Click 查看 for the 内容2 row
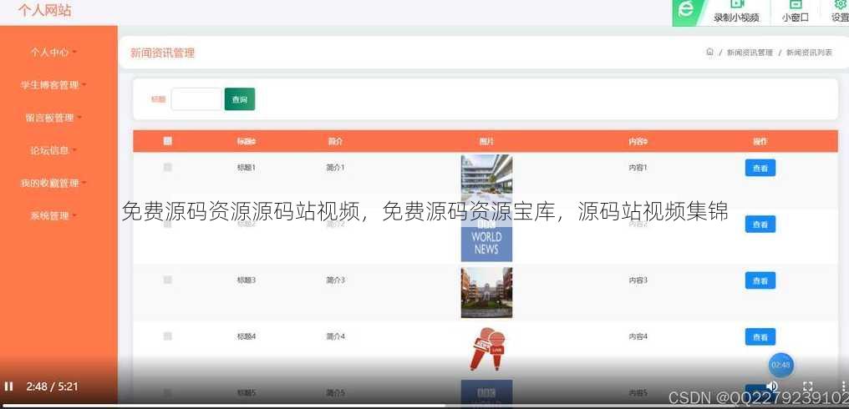This screenshot has height=409, width=849. coord(760,224)
